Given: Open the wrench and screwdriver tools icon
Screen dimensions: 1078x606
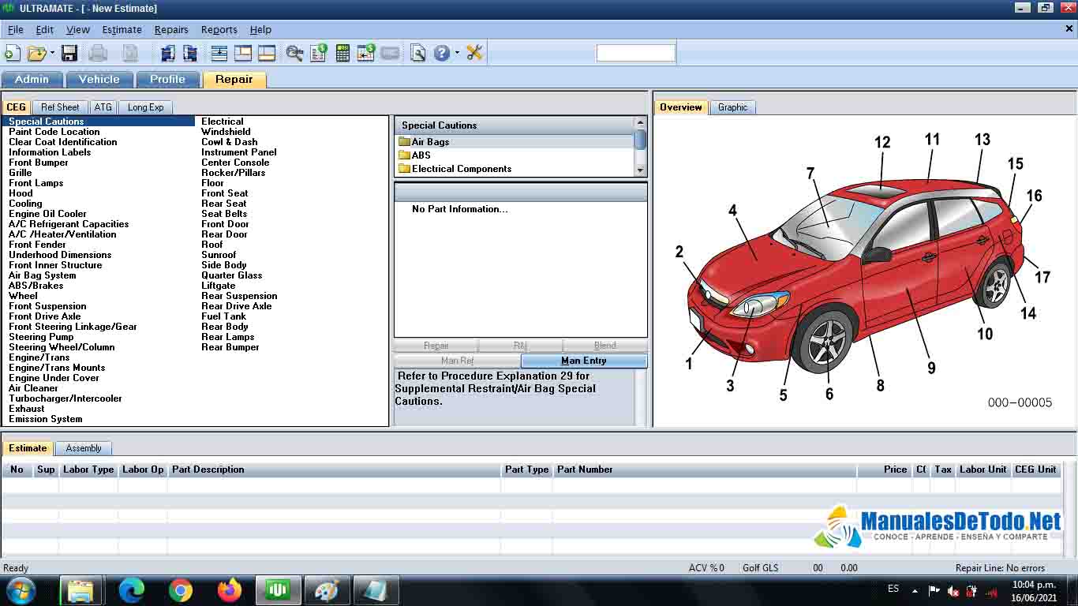Looking at the screenshot, I should (474, 53).
